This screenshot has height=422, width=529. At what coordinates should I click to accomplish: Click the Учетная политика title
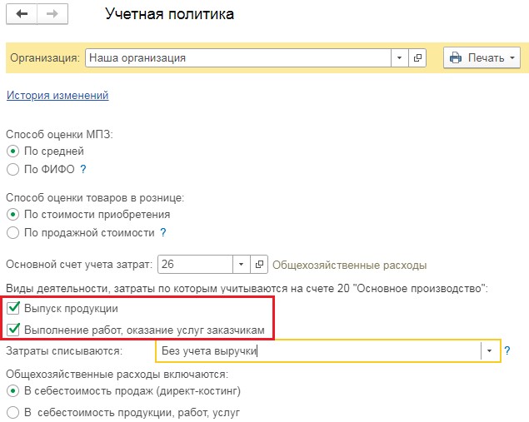pyautogui.click(x=169, y=14)
